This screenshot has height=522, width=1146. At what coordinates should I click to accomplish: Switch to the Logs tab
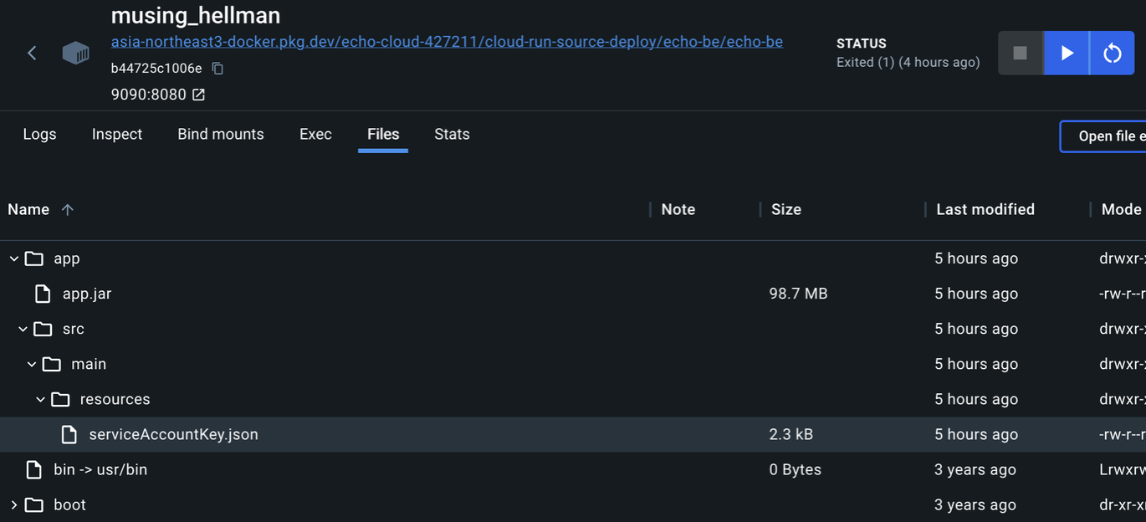tap(39, 135)
